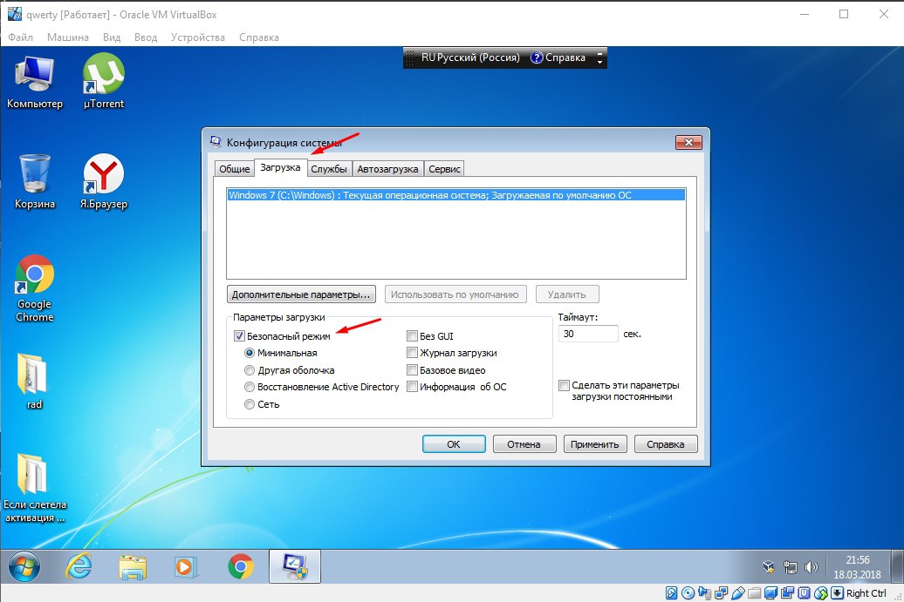The height and width of the screenshot is (602, 904).
Task: Launch Internet Explorer from the taskbar
Action: pos(79,567)
